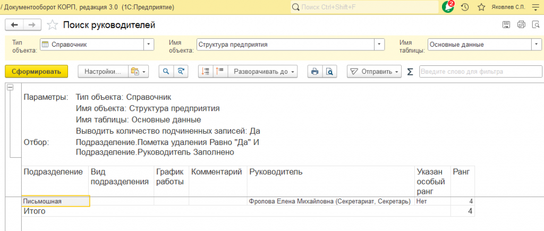Click the sigma sum icon
This screenshot has width=544, height=231.
point(410,71)
